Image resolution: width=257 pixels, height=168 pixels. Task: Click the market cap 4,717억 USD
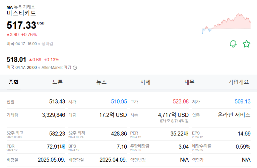point(174,115)
